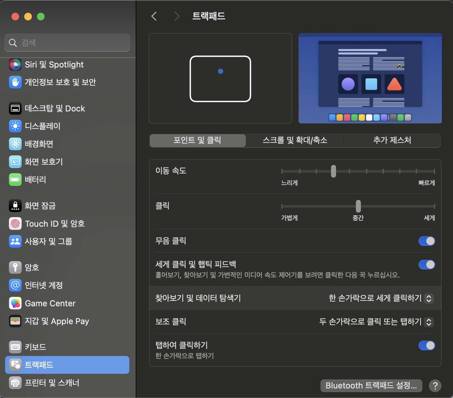Viewport: 453px width, 398px height.
Task: Open the 화면 잠금 lock icon
Action: tap(15, 206)
